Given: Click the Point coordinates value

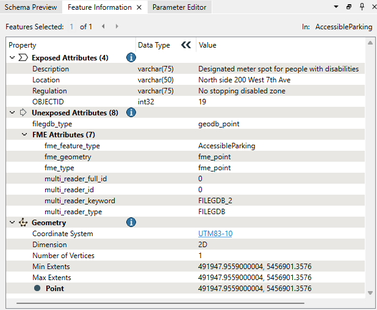Looking at the screenshot, I should (x=255, y=289).
